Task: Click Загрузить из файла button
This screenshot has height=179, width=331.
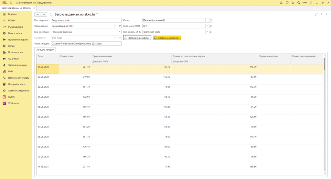Action: [x=137, y=38]
